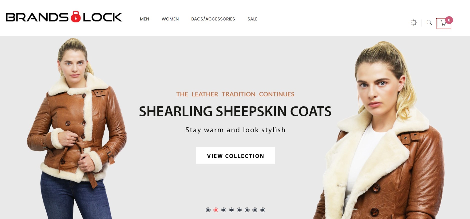The image size is (470, 219).
Task: Click the BrandsLock logo
Action: pos(64,17)
